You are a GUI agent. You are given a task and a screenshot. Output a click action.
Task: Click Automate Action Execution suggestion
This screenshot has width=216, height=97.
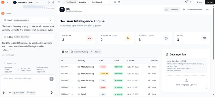pyautogui.click(x=8, y=70)
